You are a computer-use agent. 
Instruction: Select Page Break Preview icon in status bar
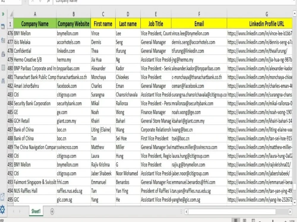pyautogui.click(x=253, y=220)
